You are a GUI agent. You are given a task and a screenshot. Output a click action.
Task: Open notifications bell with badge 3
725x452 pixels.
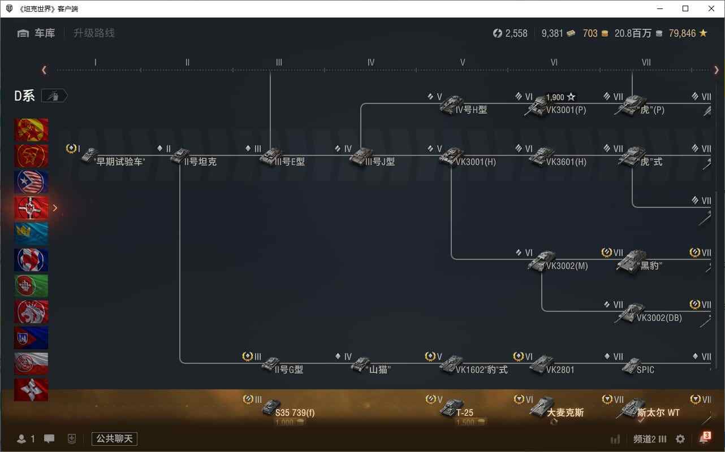(704, 438)
